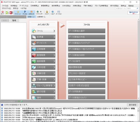Viewport: 140px width, 122px height.
Task: Open the 日常帳票 blue books icon
Action: point(34,49)
